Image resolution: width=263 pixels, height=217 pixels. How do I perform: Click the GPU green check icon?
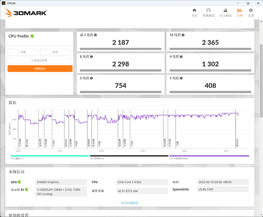pos(19,182)
